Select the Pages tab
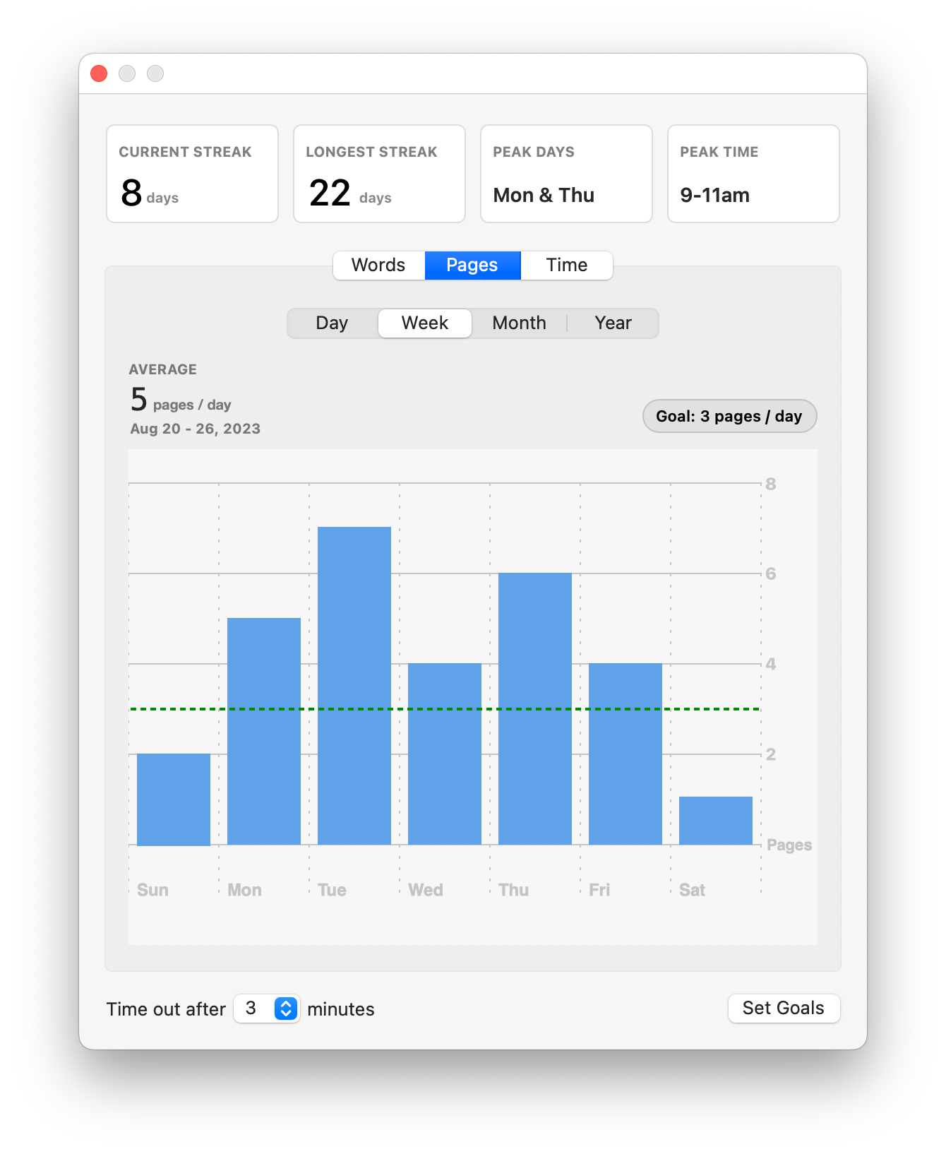 [x=472, y=266]
